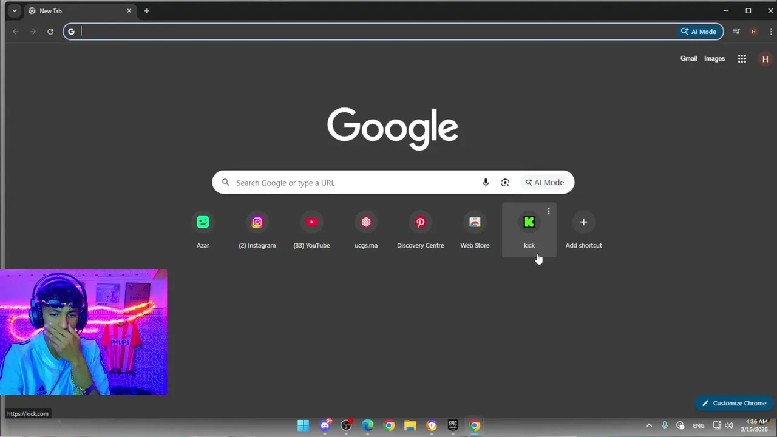
Task: Open the kick shortcut tile
Action: pyautogui.click(x=529, y=229)
